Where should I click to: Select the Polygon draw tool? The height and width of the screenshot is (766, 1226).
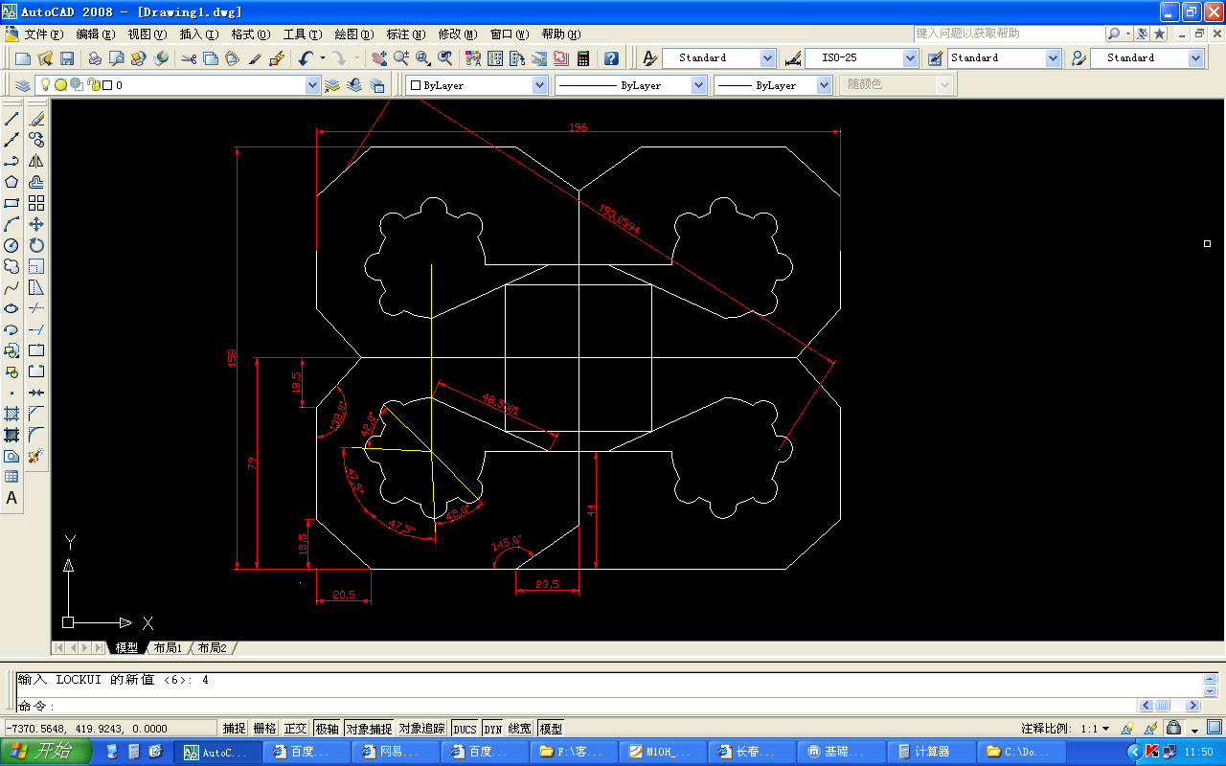[x=11, y=182]
